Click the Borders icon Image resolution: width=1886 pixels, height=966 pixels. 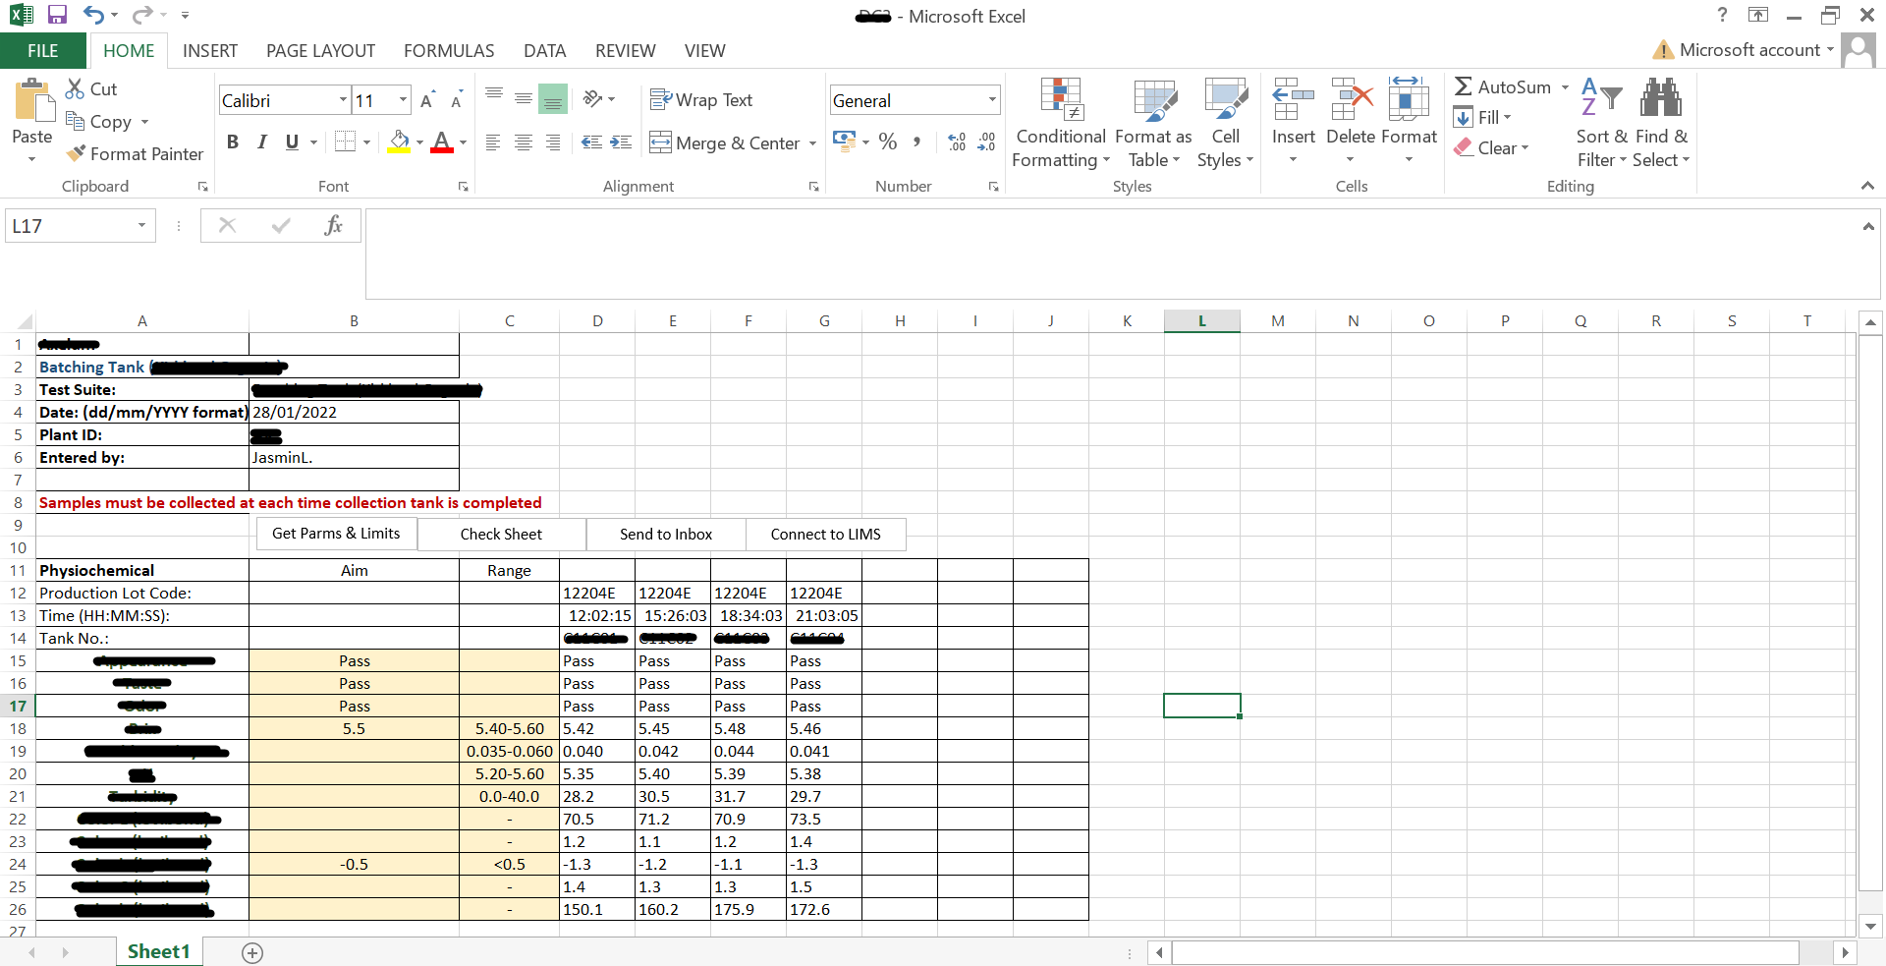(x=345, y=142)
